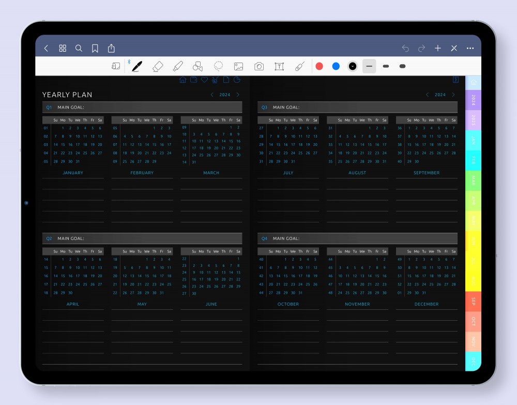Select the Laser pointer tool

(x=300, y=66)
